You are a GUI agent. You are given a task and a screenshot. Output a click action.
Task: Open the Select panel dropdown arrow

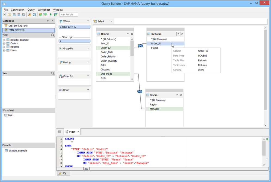click(x=112, y=21)
